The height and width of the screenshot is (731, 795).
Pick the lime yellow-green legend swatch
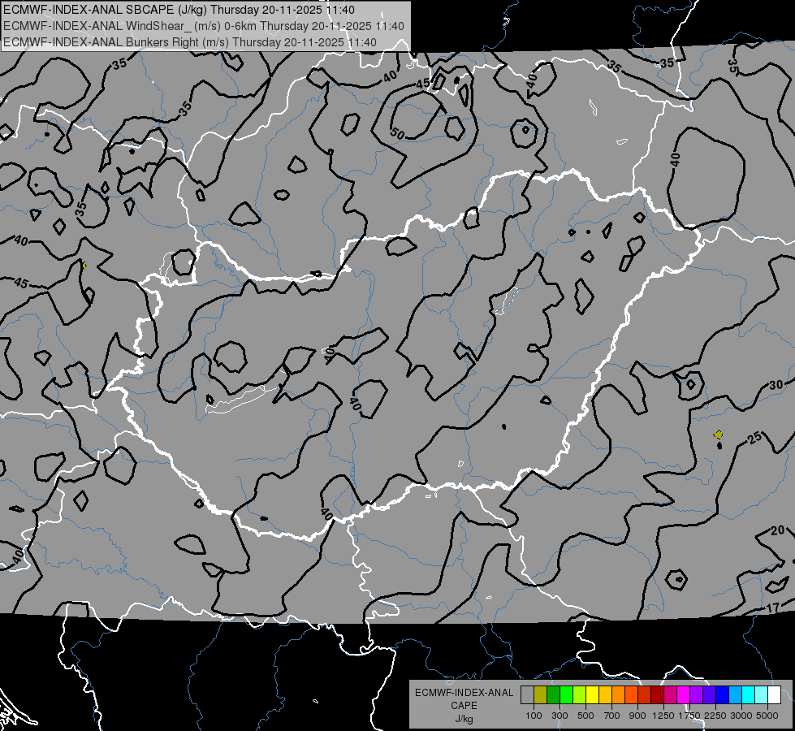(x=579, y=695)
